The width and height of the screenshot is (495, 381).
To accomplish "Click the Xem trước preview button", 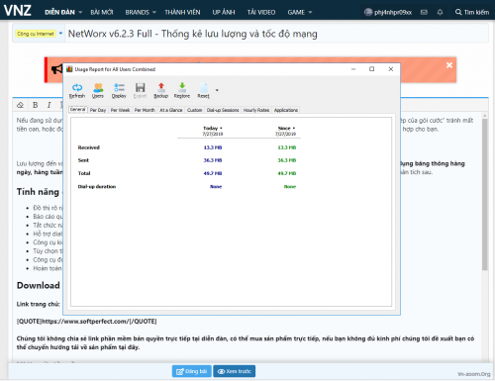I will [235, 371].
